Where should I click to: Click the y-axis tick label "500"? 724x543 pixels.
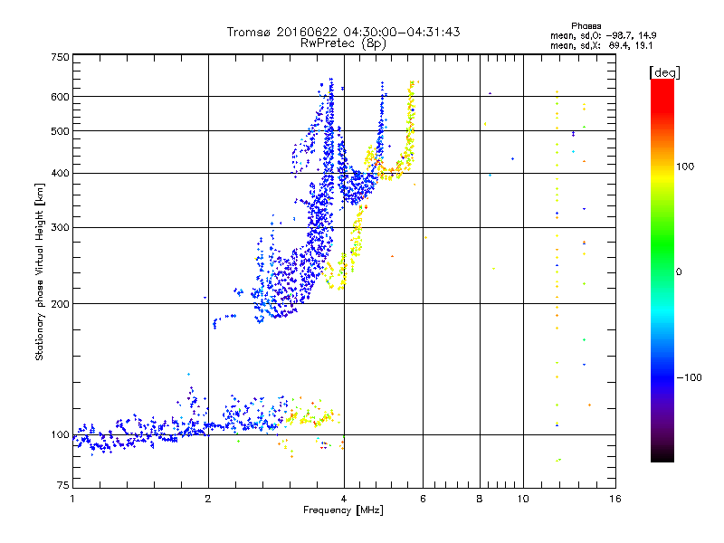(60, 131)
